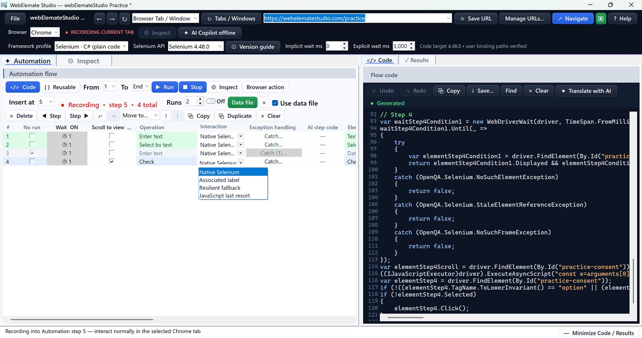Click Minimize Code / Results
Viewport: 642px width, 338px height.
pyautogui.click(x=598, y=333)
